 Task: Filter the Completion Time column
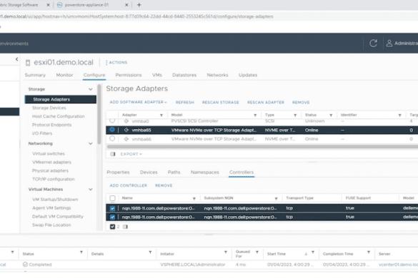pos(369,252)
